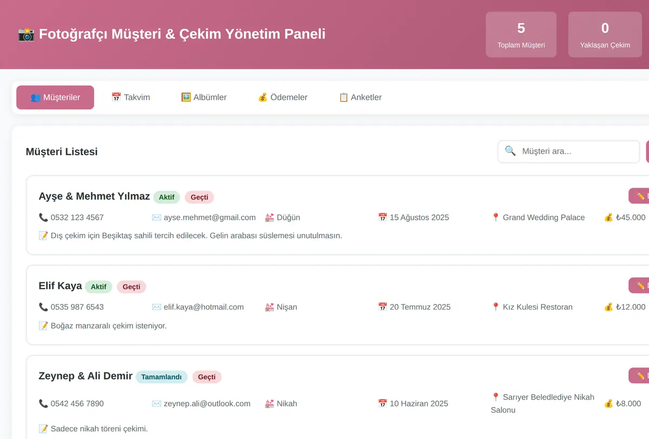Open the Yaklaşan Çekim stat card
Viewport: 649px width, 439px height.
(x=605, y=35)
